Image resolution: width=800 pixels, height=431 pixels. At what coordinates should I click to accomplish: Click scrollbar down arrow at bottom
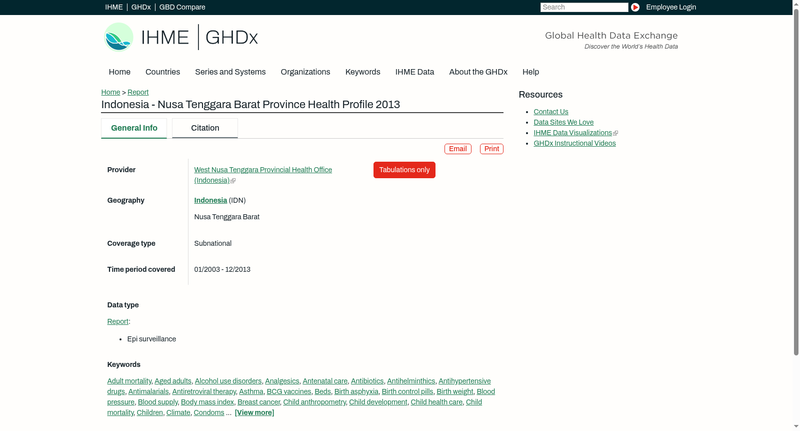796,426
